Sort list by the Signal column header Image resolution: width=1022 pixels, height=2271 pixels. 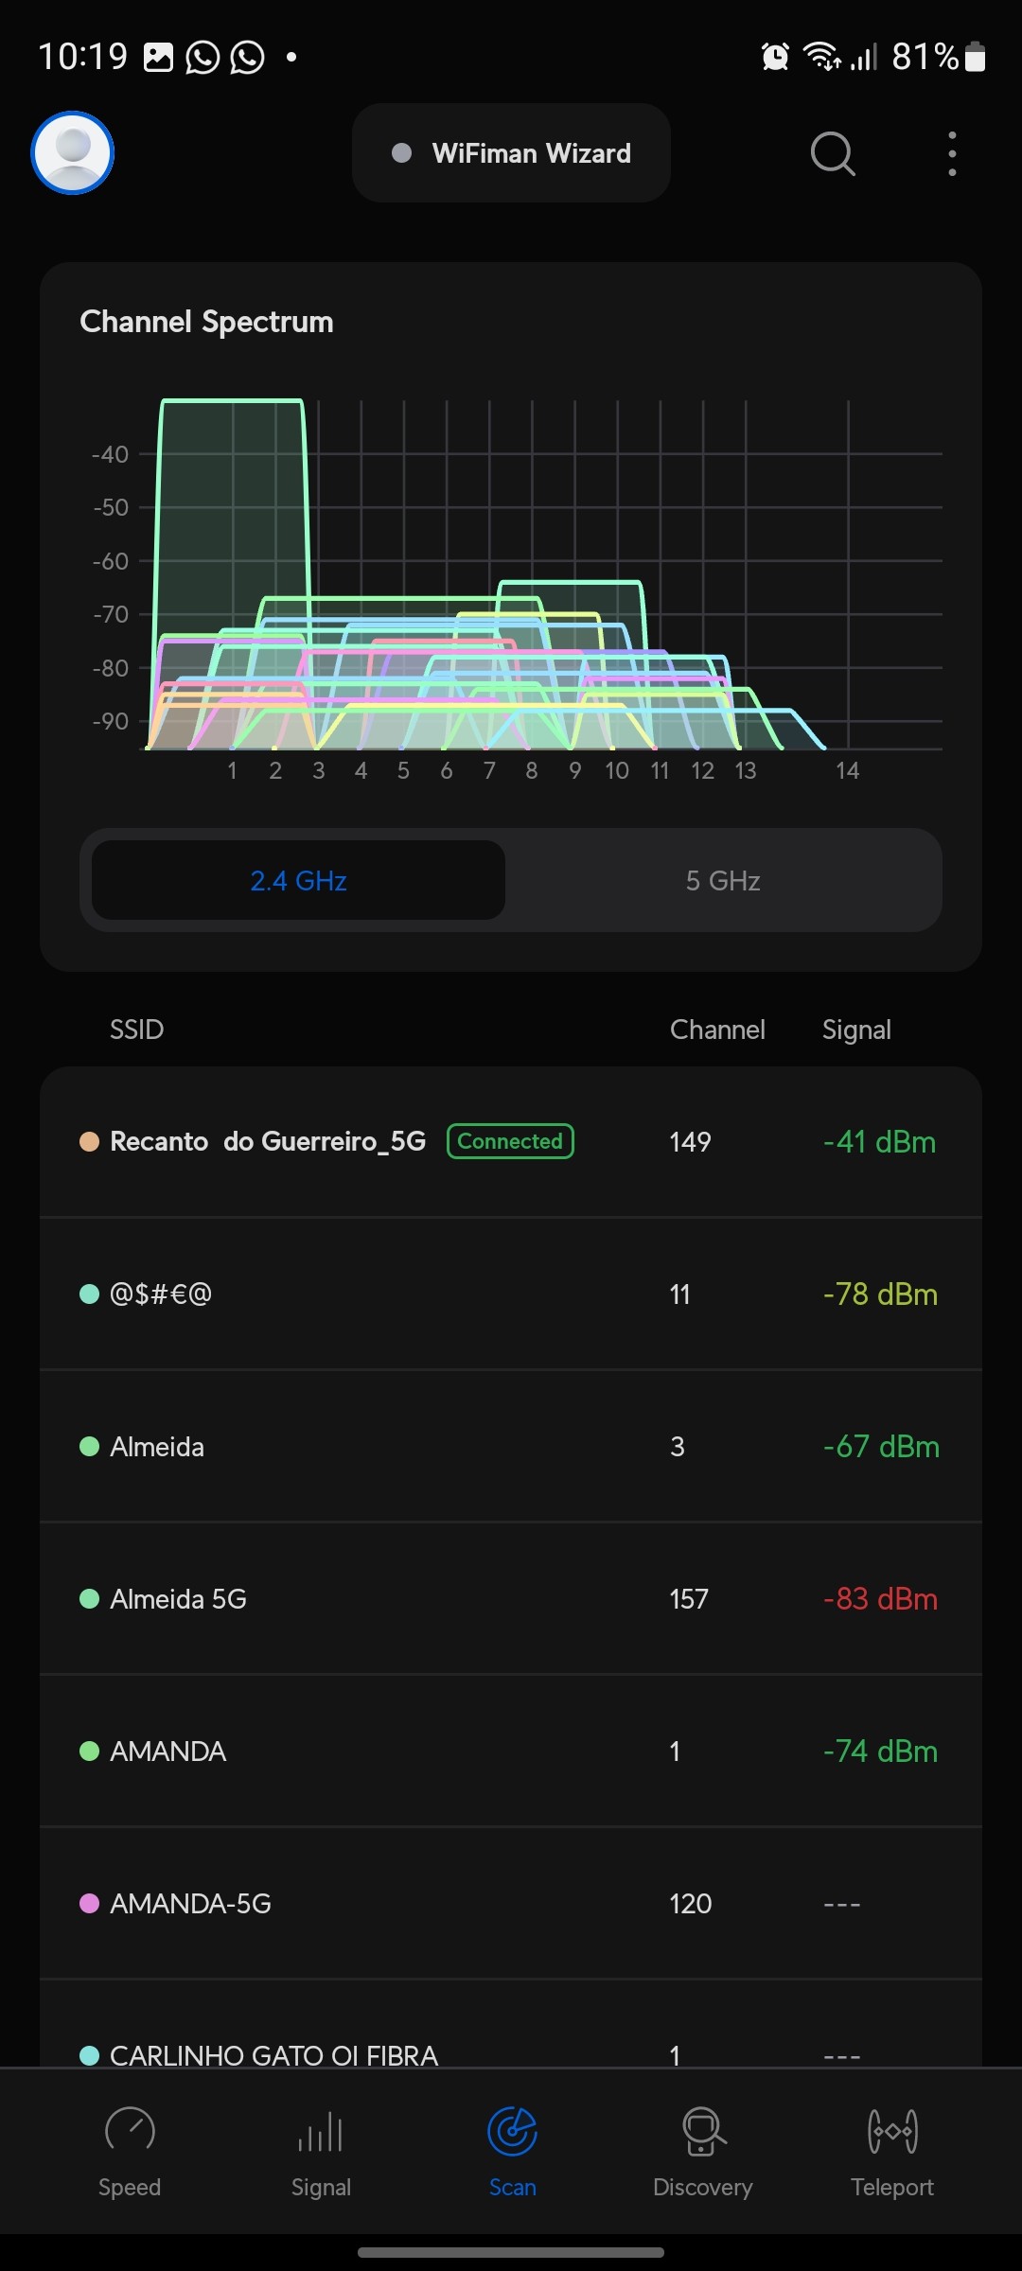click(856, 1030)
